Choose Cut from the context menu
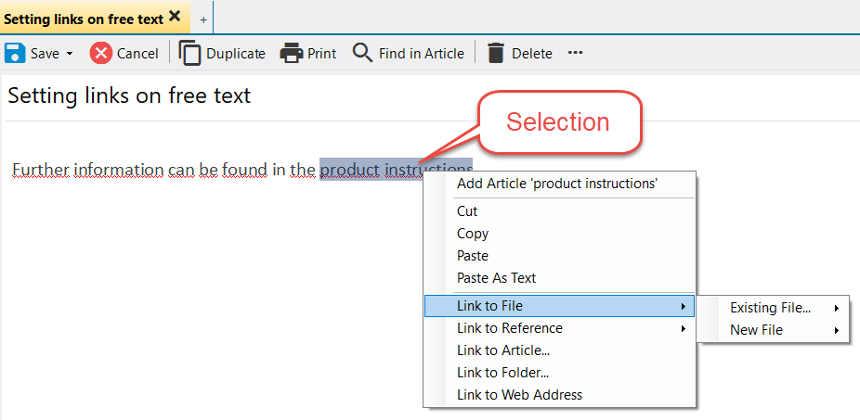Viewport: 860px width, 420px height. 467,211
